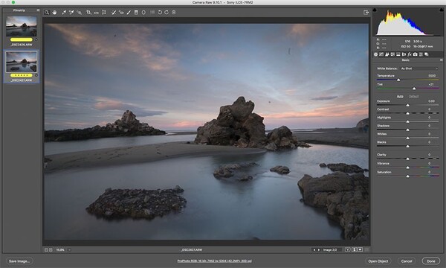Select the Red Eye Removal tool

[121, 13]
